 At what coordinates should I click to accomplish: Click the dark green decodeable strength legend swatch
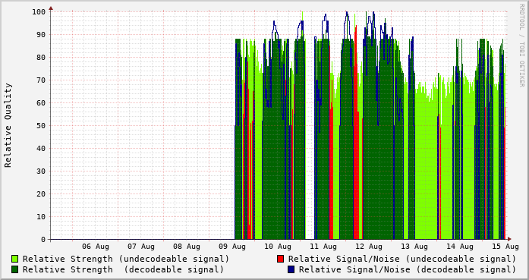point(15,269)
